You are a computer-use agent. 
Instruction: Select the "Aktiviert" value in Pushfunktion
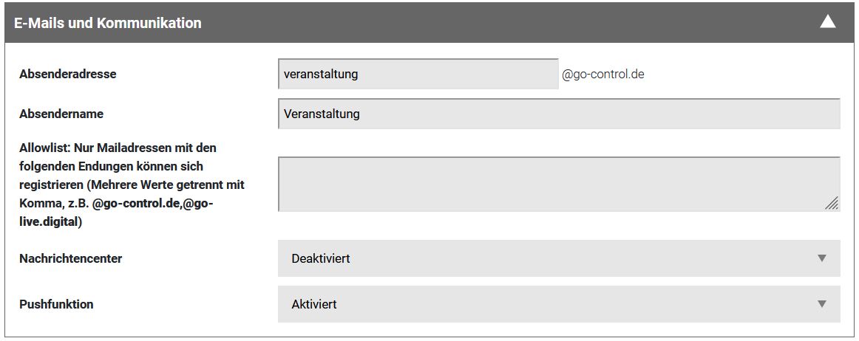tap(315, 304)
